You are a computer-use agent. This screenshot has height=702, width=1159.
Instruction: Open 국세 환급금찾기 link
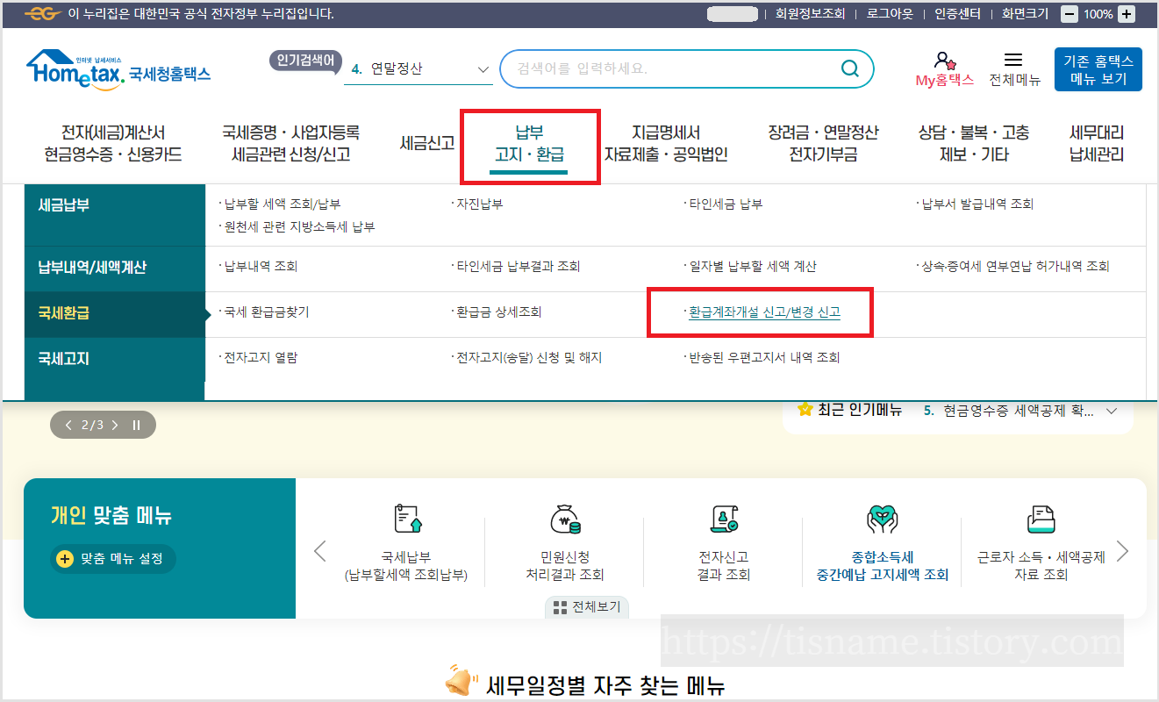[266, 312]
